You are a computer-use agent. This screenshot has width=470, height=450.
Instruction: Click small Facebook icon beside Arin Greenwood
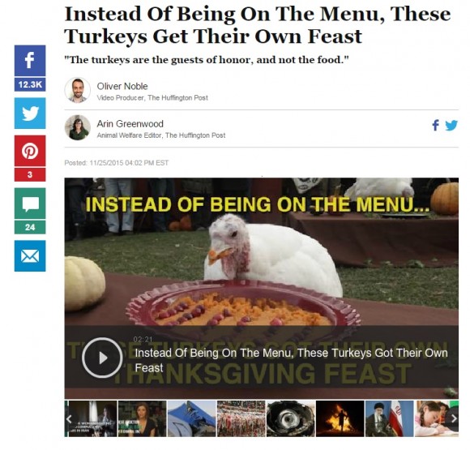pyautogui.click(x=435, y=125)
